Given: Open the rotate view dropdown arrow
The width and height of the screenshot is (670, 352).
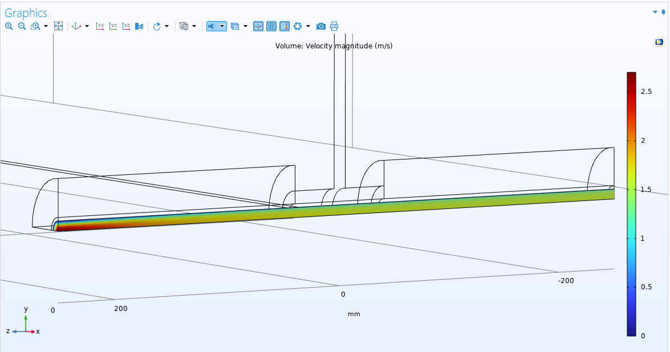Looking at the screenshot, I should [x=167, y=26].
